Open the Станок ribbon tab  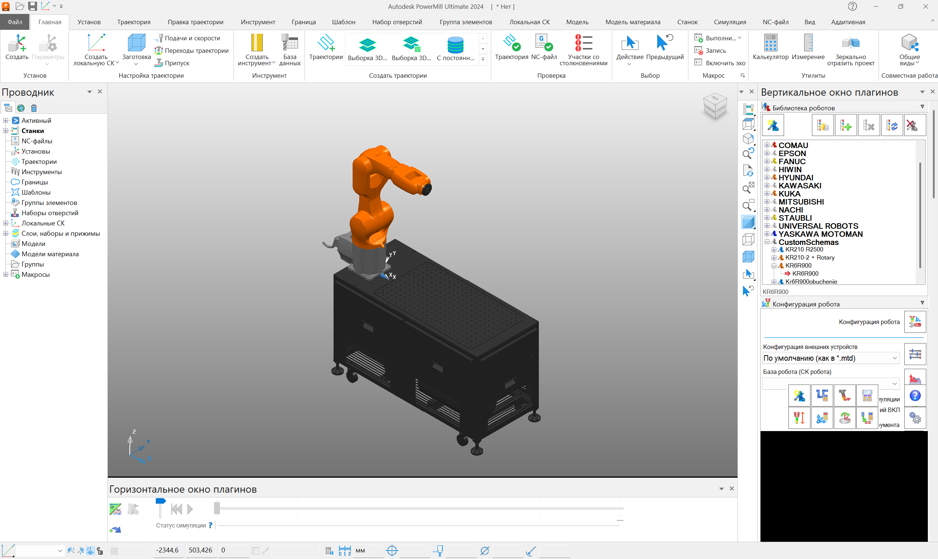click(x=687, y=22)
